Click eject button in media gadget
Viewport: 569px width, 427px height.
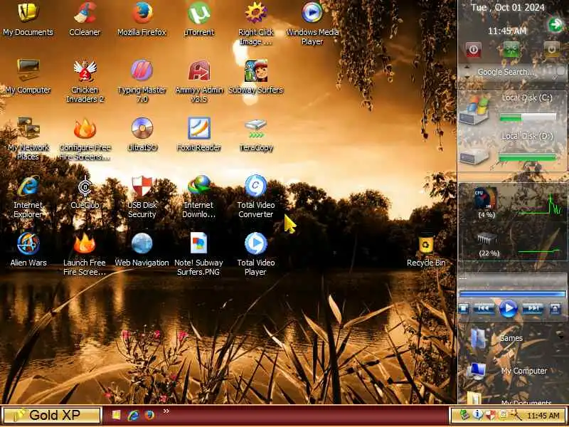click(555, 309)
